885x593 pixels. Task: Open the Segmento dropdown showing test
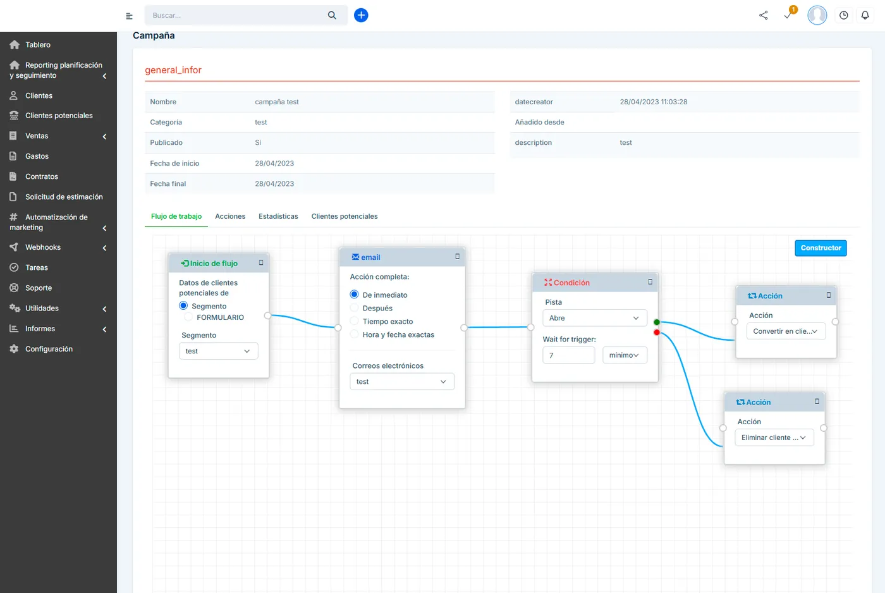pyautogui.click(x=219, y=351)
